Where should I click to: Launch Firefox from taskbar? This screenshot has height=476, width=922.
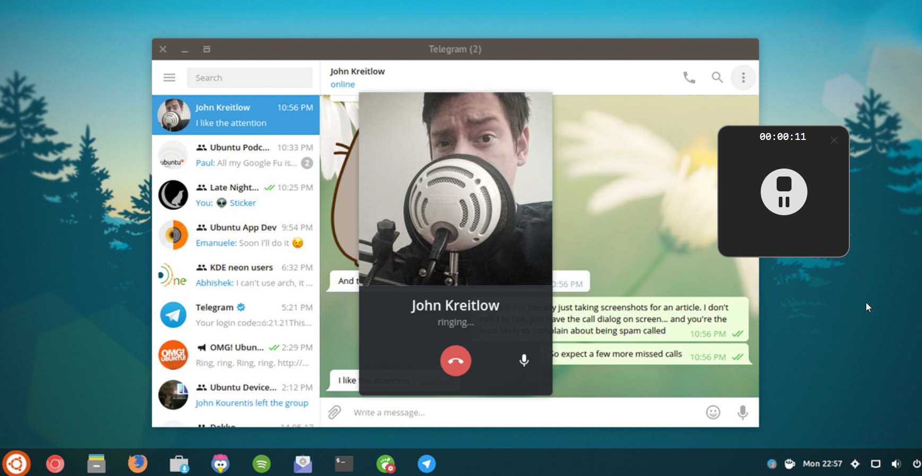[138, 464]
